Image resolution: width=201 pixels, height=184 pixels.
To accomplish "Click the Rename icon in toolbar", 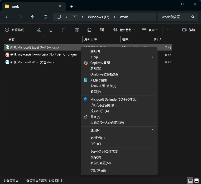I will (77, 30).
